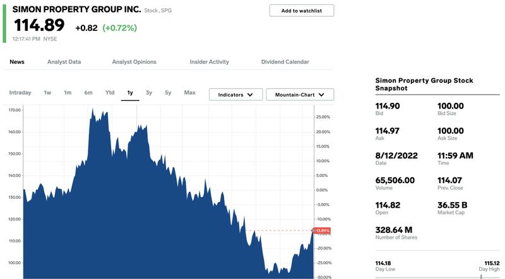Add SPG stock to watchlist
Screen dimensions: 505x279
pos(302,11)
